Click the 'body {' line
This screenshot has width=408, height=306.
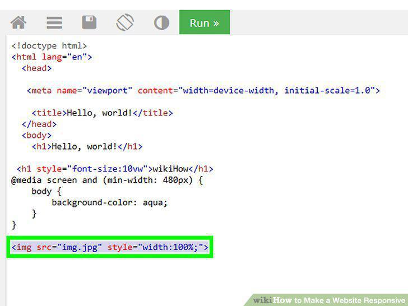coord(47,192)
